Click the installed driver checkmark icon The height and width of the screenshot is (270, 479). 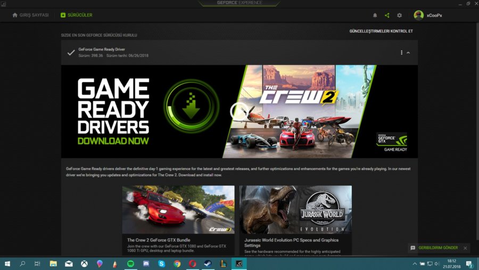click(71, 53)
